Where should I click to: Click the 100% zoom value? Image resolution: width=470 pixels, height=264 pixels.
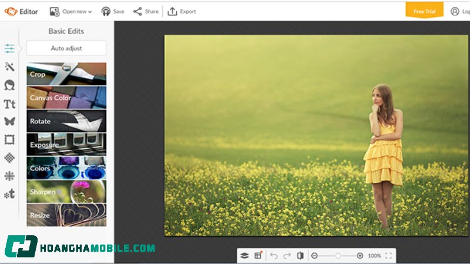click(x=374, y=256)
